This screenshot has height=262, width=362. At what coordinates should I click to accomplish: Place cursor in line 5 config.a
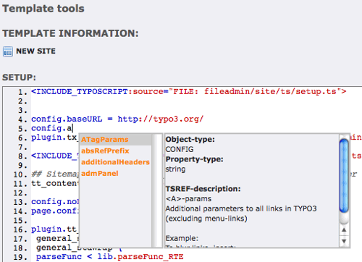tap(51, 128)
